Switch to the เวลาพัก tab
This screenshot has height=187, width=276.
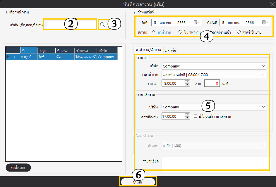[170, 50]
